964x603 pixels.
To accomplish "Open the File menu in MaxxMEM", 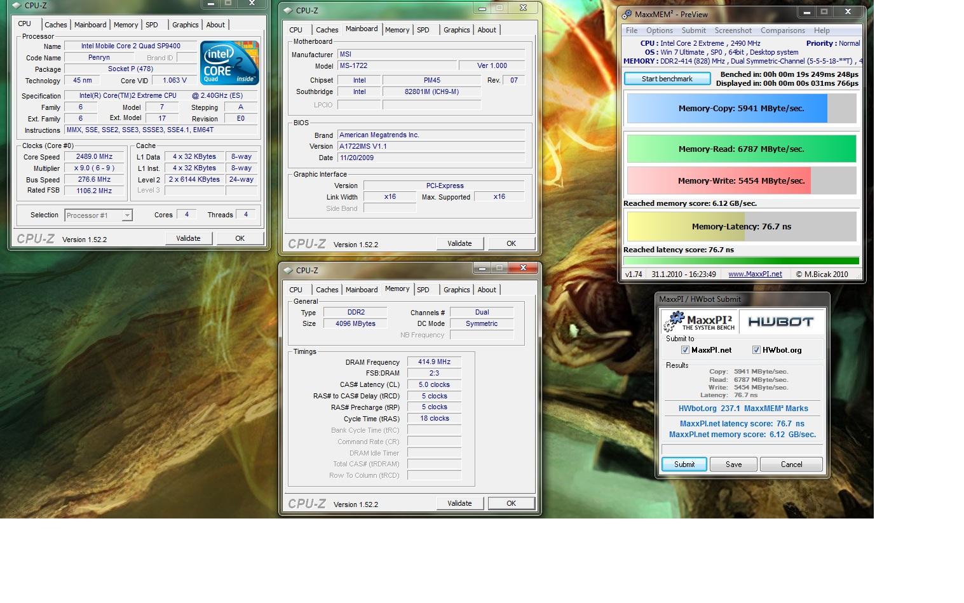I will coord(632,30).
